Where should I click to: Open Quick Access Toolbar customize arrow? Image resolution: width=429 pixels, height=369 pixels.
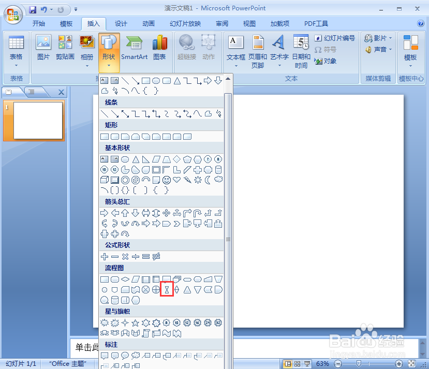(76, 9)
